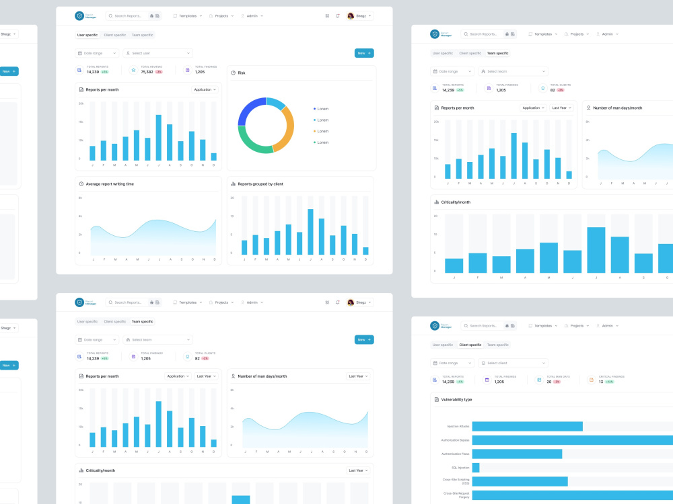Click the Total Reviews star icon
Screen dimensions: 673x504
tap(133, 70)
